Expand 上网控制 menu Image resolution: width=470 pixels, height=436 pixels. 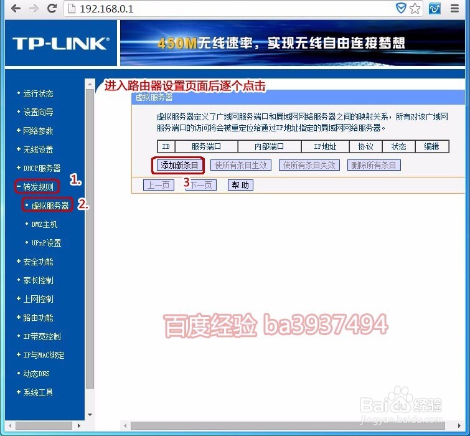[x=38, y=299]
